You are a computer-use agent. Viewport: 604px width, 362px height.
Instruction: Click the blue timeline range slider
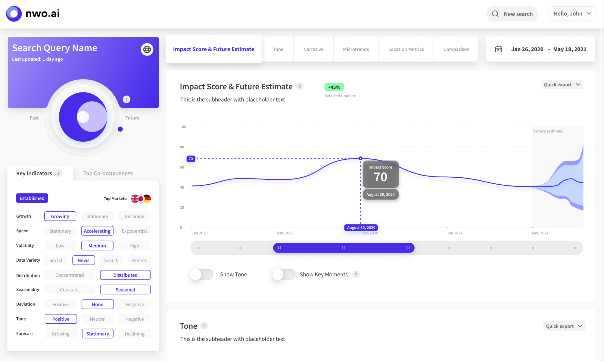click(343, 248)
